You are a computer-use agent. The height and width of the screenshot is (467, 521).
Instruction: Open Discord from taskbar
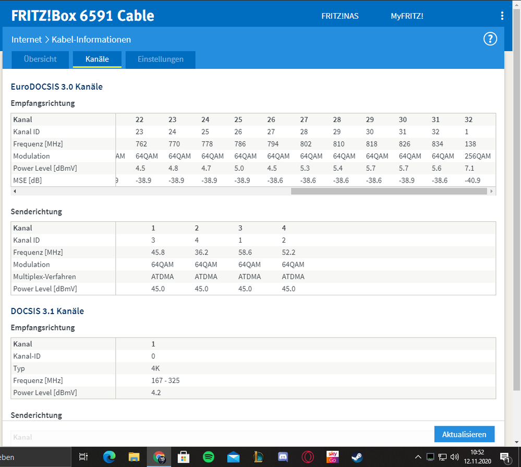click(x=283, y=457)
